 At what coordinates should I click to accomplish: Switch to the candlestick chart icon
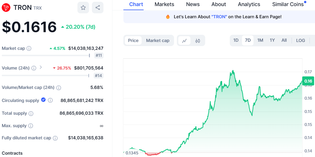click(198, 41)
